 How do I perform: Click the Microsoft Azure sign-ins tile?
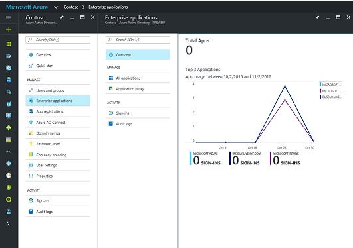coord(205,158)
